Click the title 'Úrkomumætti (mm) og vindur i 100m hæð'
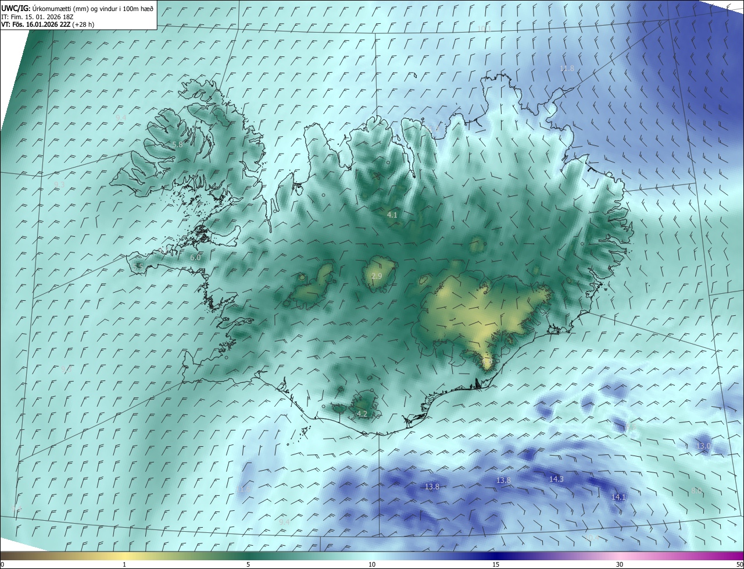744x569 pixels. (x=93, y=8)
